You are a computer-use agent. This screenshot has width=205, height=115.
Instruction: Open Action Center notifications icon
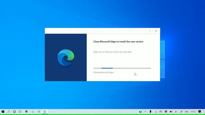pyautogui.click(x=200, y=111)
